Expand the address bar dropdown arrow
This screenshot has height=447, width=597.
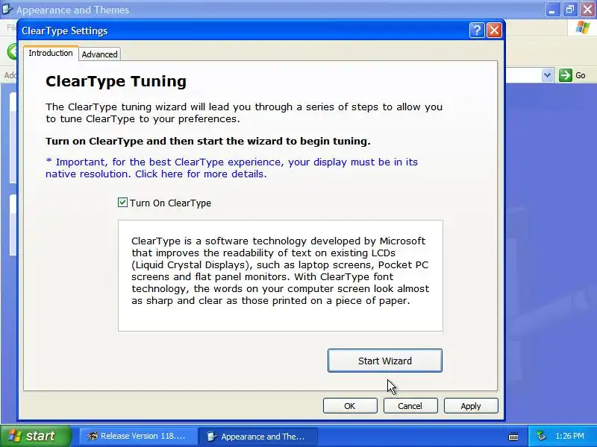(547, 75)
